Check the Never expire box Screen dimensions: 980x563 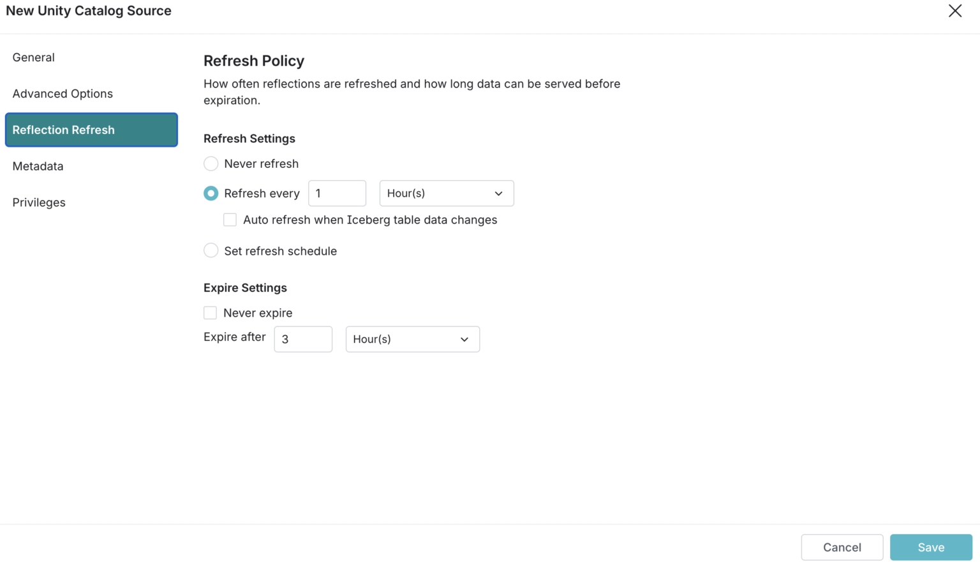coord(210,312)
